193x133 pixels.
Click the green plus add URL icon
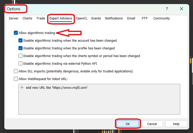point(22,87)
